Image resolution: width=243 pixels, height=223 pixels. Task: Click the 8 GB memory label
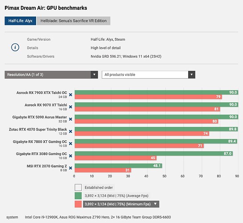(64, 170)
